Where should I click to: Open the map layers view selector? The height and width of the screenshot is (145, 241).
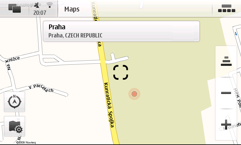(x=226, y=61)
